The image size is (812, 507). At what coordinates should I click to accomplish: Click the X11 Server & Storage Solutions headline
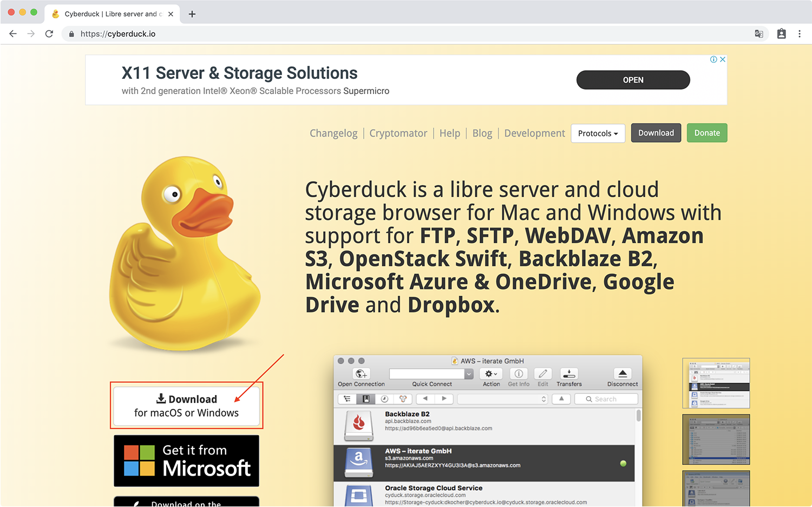[x=239, y=73]
